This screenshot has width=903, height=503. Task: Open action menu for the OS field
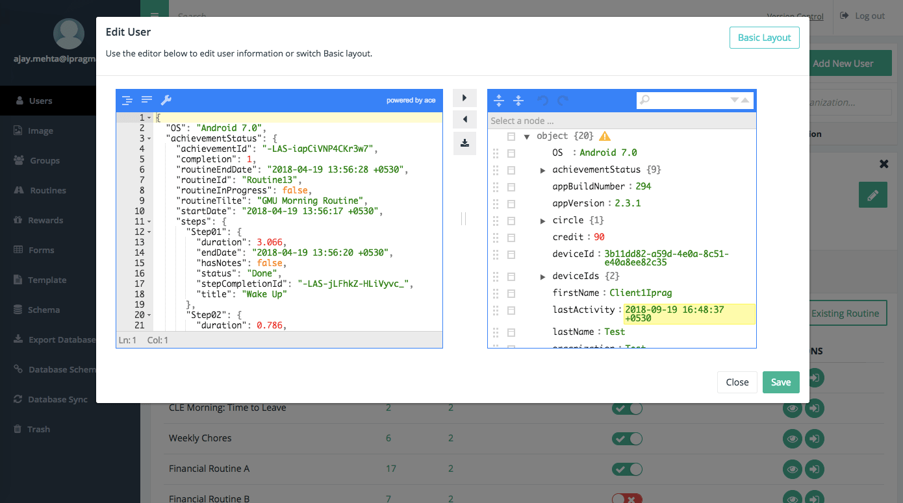point(511,153)
